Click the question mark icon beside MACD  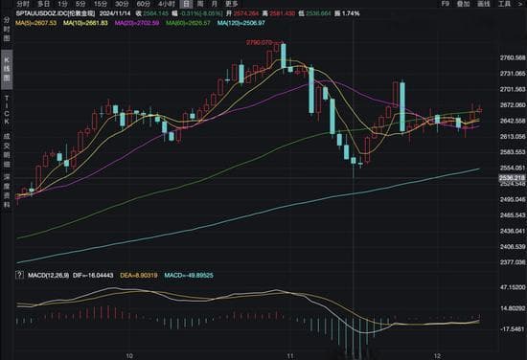click(19, 275)
